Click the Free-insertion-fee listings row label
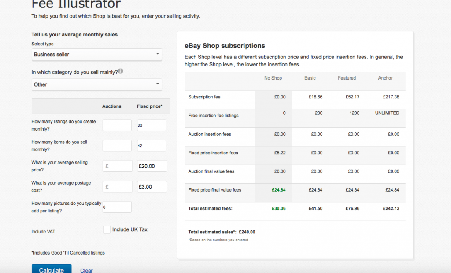Screen dimensions: 451x273 pos(214,116)
